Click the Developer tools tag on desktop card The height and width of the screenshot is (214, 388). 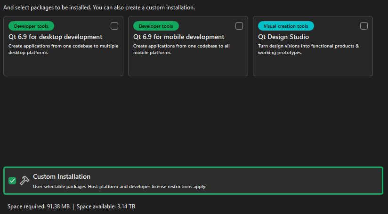pyautogui.click(x=31, y=26)
